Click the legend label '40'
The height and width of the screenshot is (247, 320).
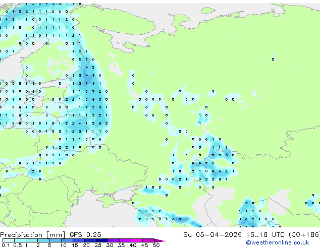pyautogui.click(x=133, y=245)
